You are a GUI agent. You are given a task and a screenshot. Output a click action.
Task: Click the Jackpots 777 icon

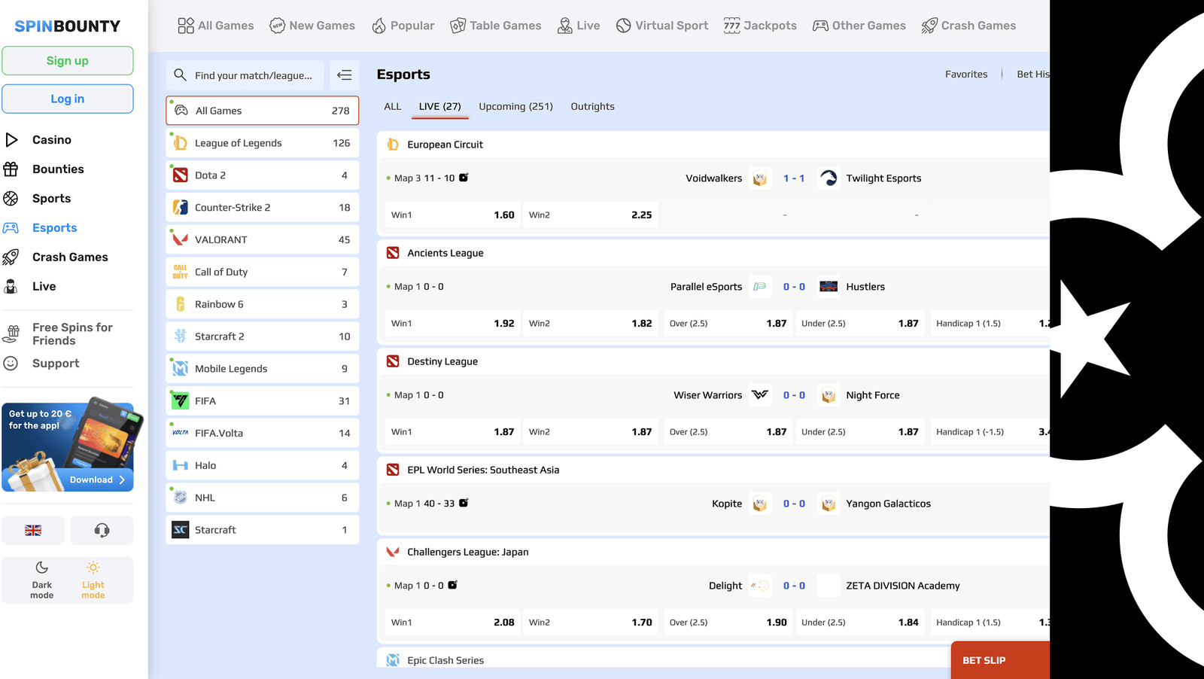point(731,26)
